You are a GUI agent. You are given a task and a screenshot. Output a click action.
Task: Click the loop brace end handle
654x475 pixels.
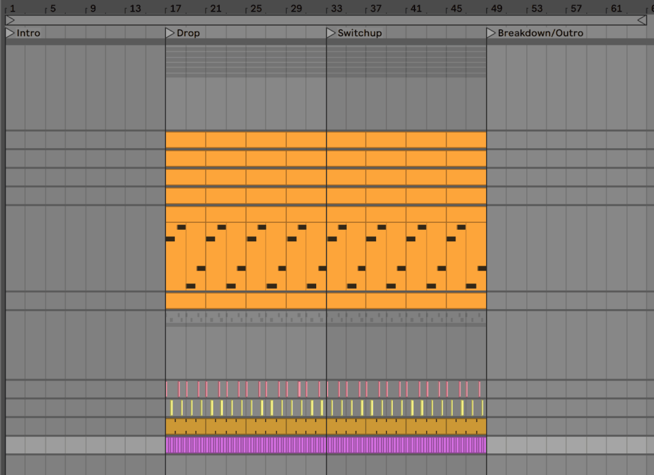click(642, 20)
